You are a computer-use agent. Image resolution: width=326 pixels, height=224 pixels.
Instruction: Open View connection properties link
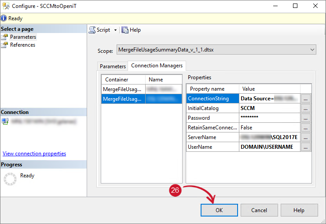(34, 154)
